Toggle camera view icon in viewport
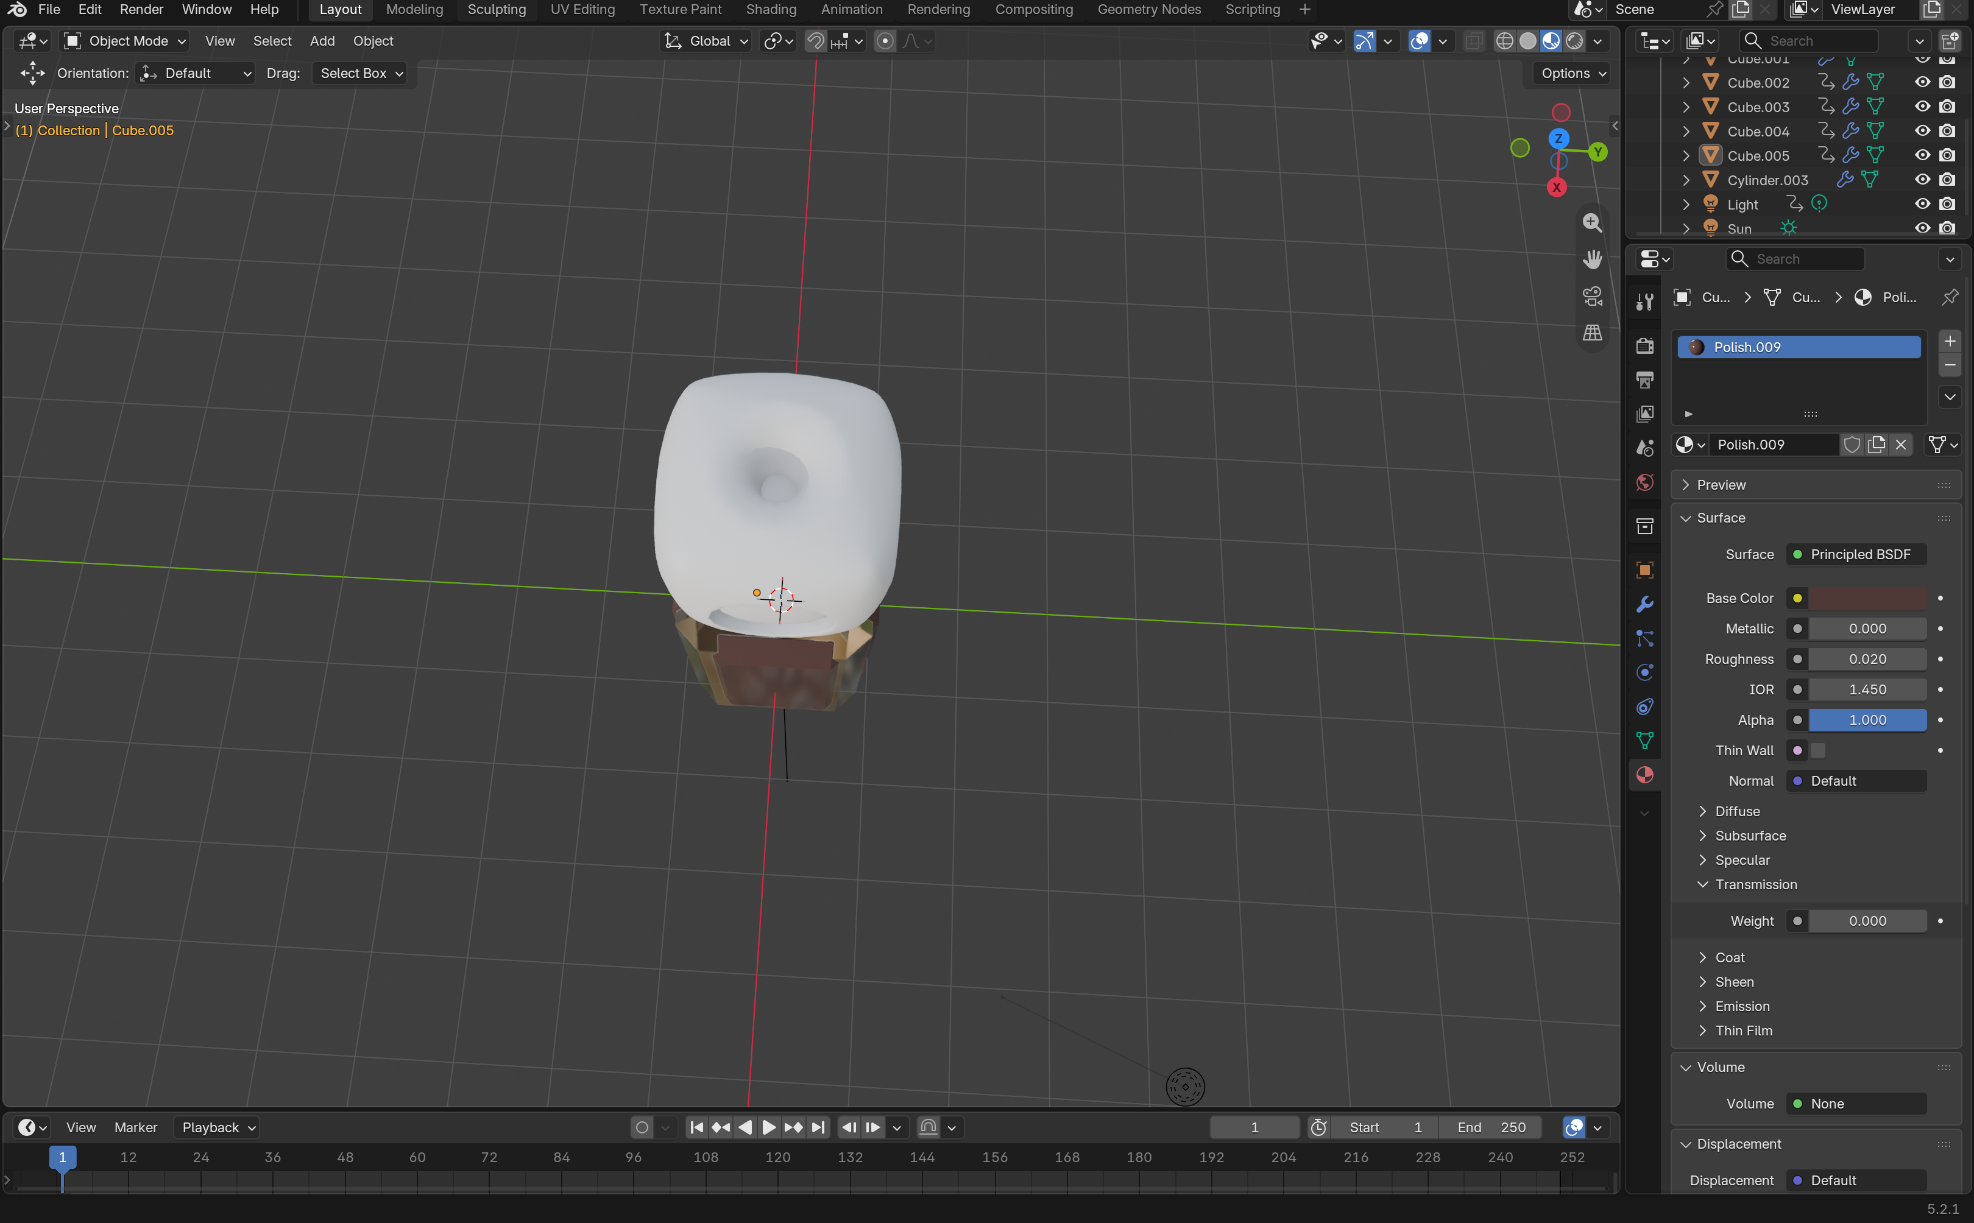 pyautogui.click(x=1592, y=296)
